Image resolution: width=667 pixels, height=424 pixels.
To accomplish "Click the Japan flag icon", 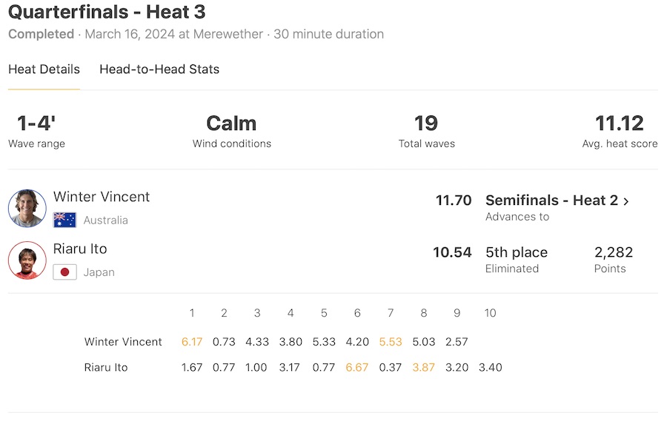I will point(64,272).
